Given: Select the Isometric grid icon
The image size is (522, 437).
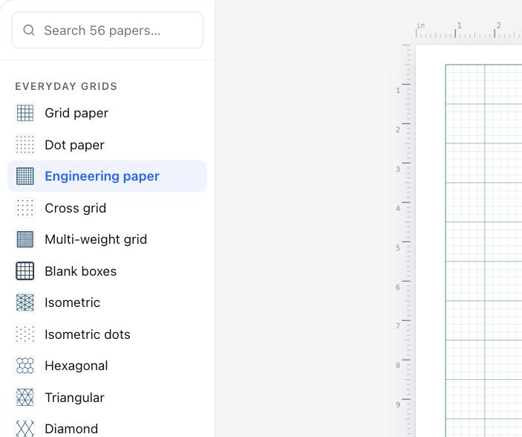Looking at the screenshot, I should 25,302.
